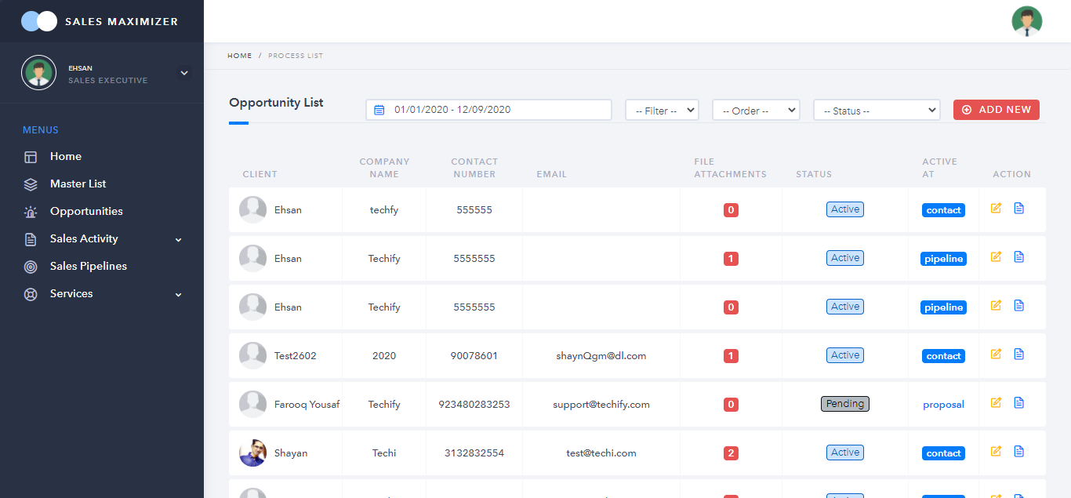Click the attachment count 1 in Test2602 row
The width and height of the screenshot is (1071, 498).
pos(731,356)
